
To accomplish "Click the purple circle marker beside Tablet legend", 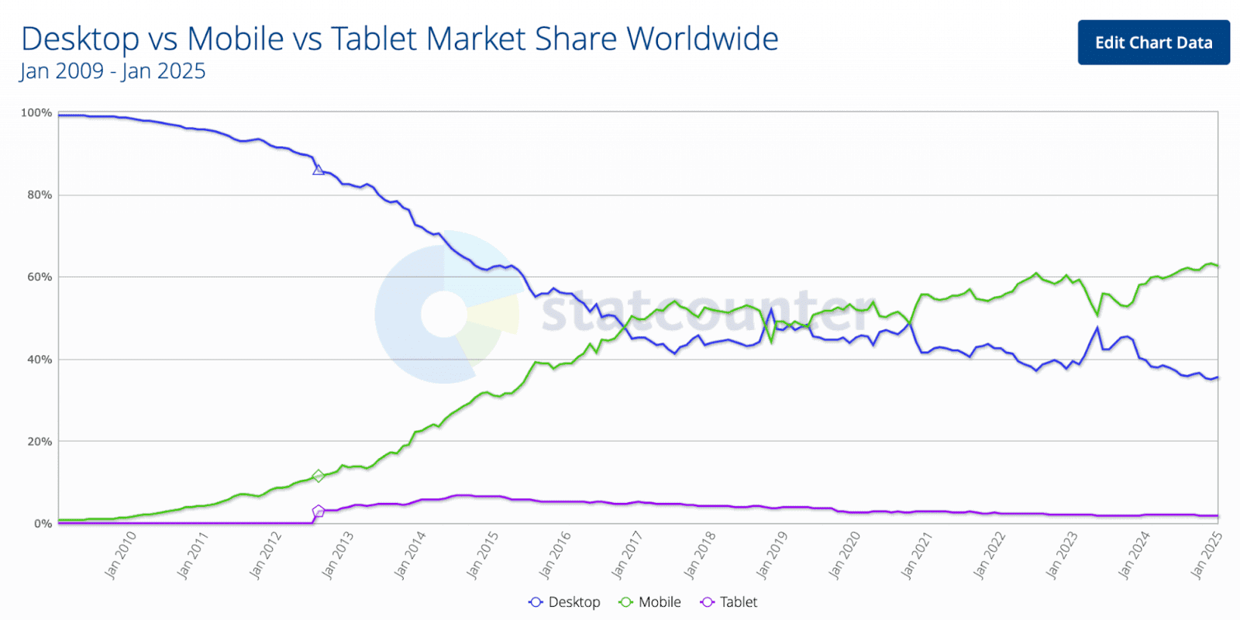I will click(x=708, y=601).
